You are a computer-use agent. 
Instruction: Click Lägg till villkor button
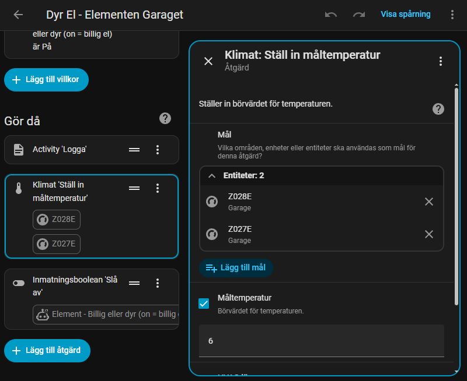47,80
